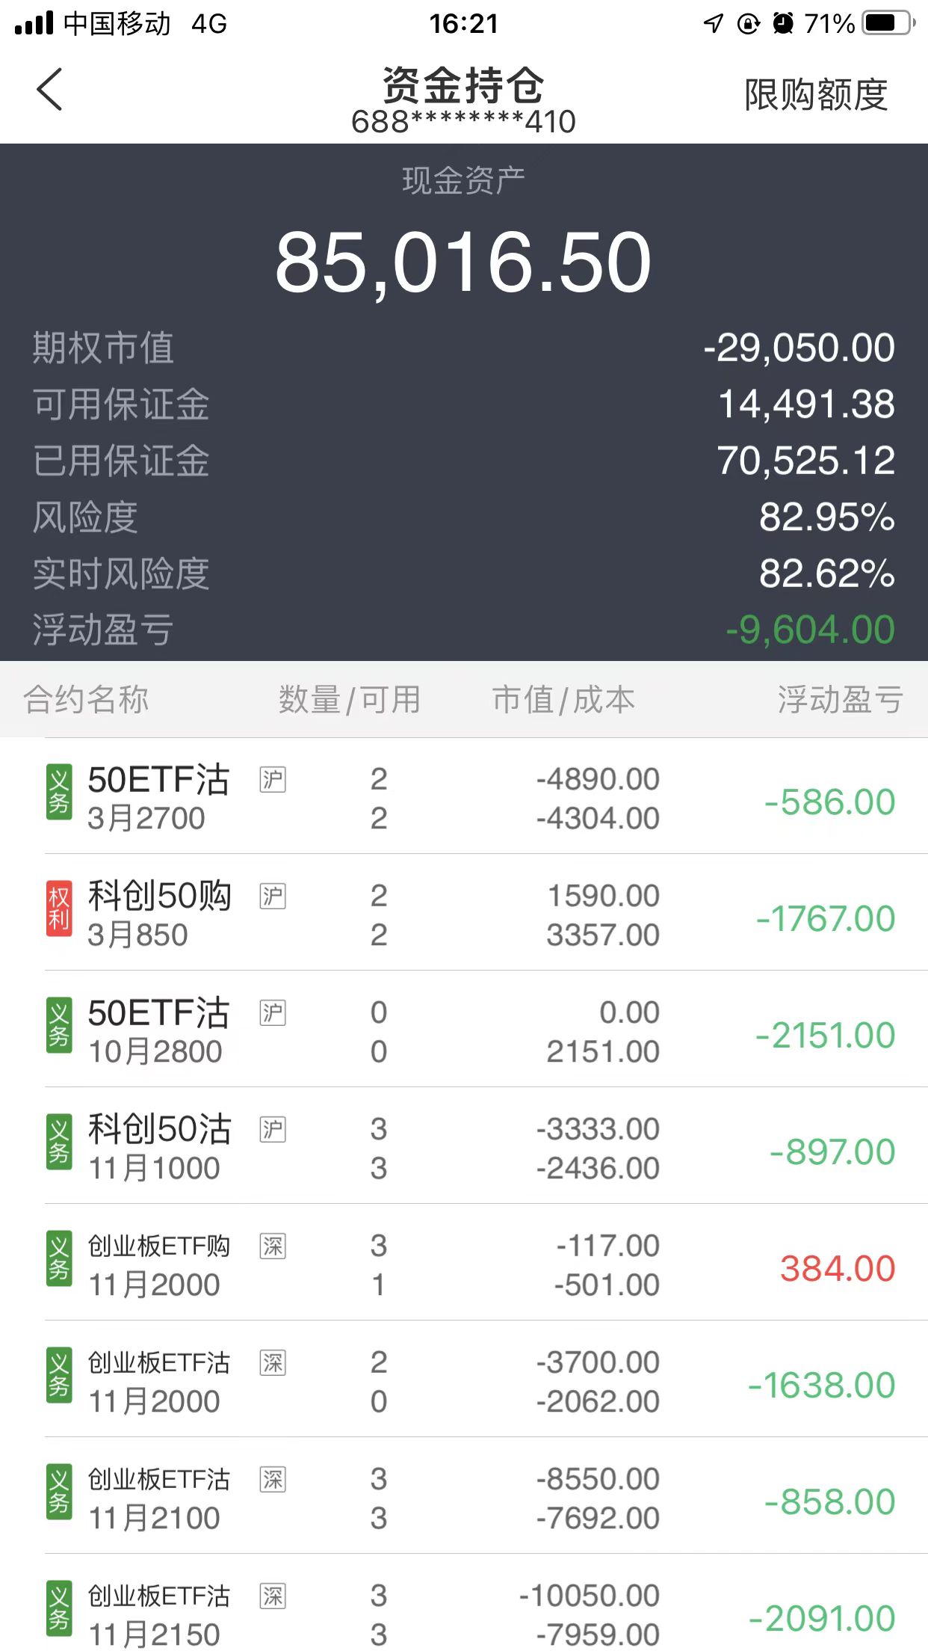Tap the red 权利 badge for 科创50购
The width and height of the screenshot is (928, 1651).
59,909
